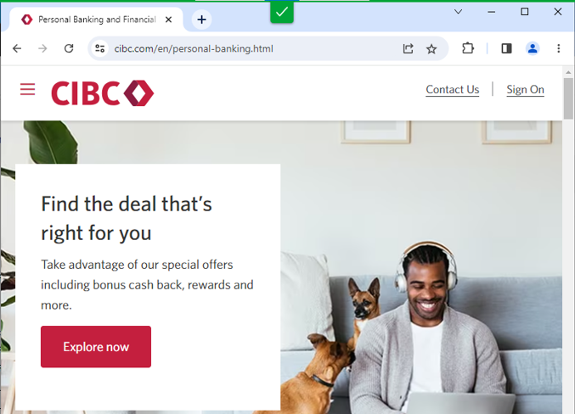
Task: Click the Explore now button
Action: point(96,347)
